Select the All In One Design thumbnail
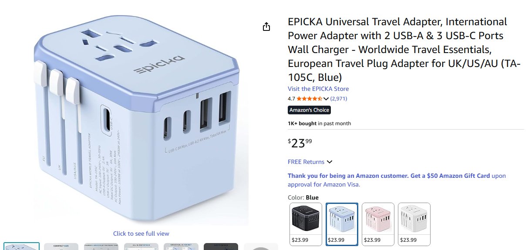This screenshot has width=532, height=250. click(141, 247)
